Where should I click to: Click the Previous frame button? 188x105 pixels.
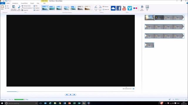click(67, 94)
